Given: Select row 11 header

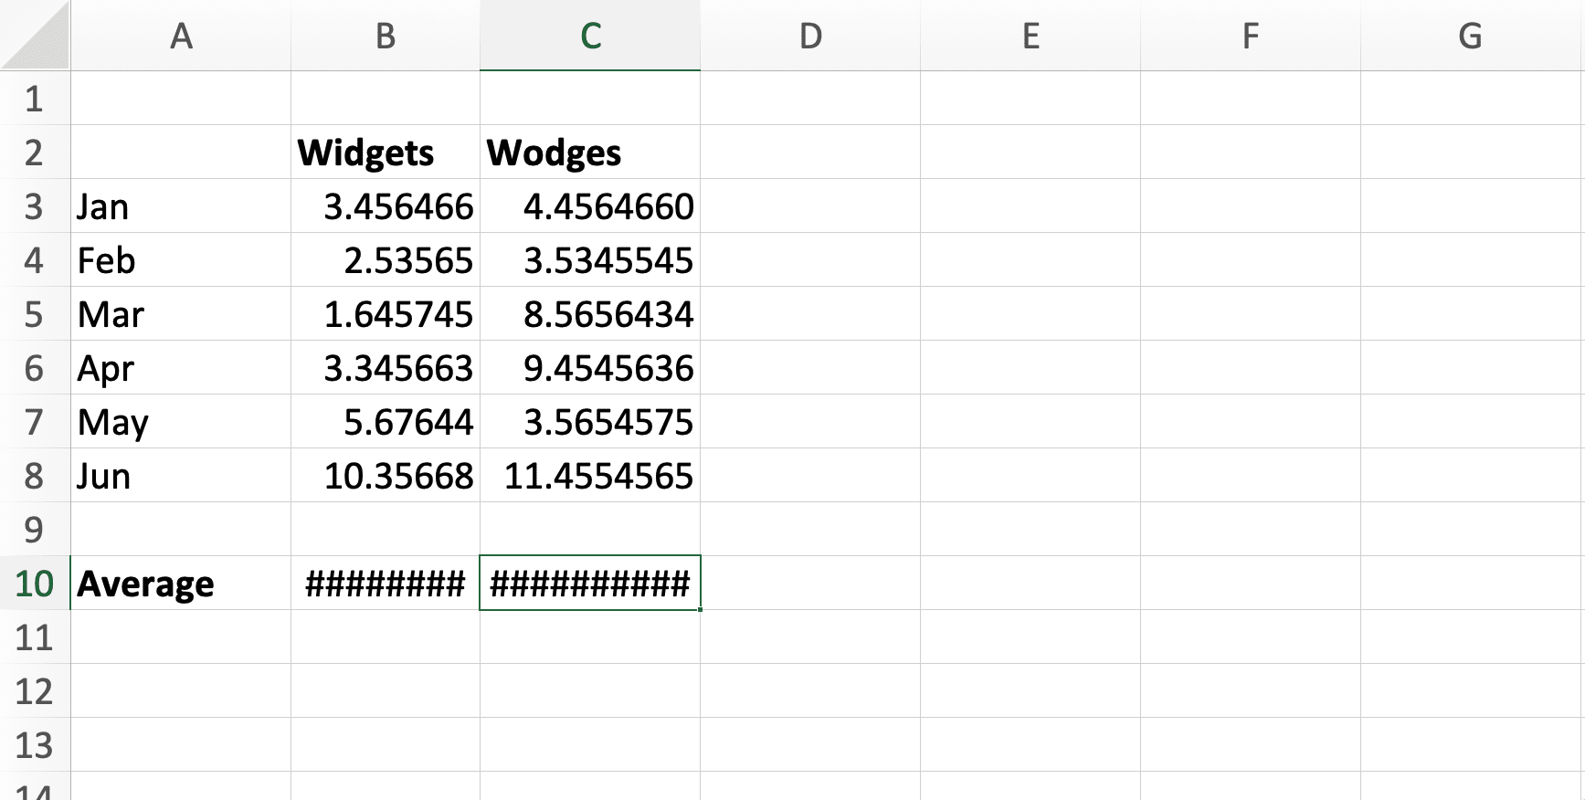Looking at the screenshot, I should pyautogui.click(x=35, y=637).
